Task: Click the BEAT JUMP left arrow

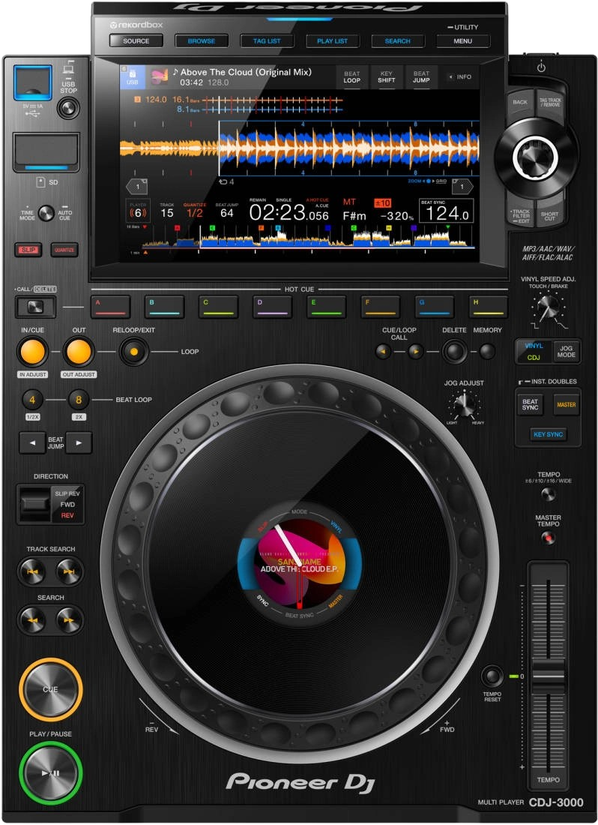Action: click(32, 442)
